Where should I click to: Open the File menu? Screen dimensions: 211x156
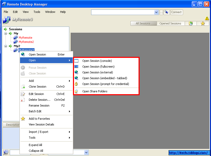(x=6, y=12)
